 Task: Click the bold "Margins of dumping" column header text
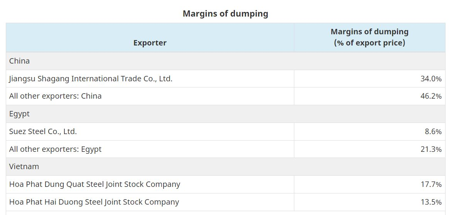click(370, 32)
